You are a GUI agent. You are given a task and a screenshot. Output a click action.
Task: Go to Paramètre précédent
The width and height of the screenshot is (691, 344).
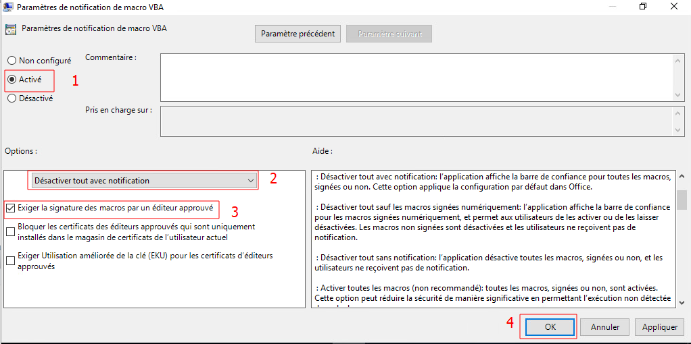point(297,34)
